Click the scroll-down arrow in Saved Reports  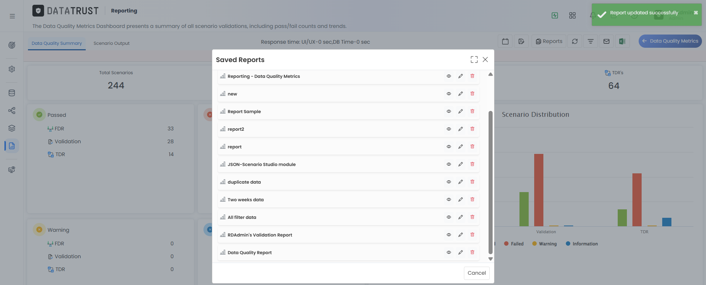pos(490,259)
